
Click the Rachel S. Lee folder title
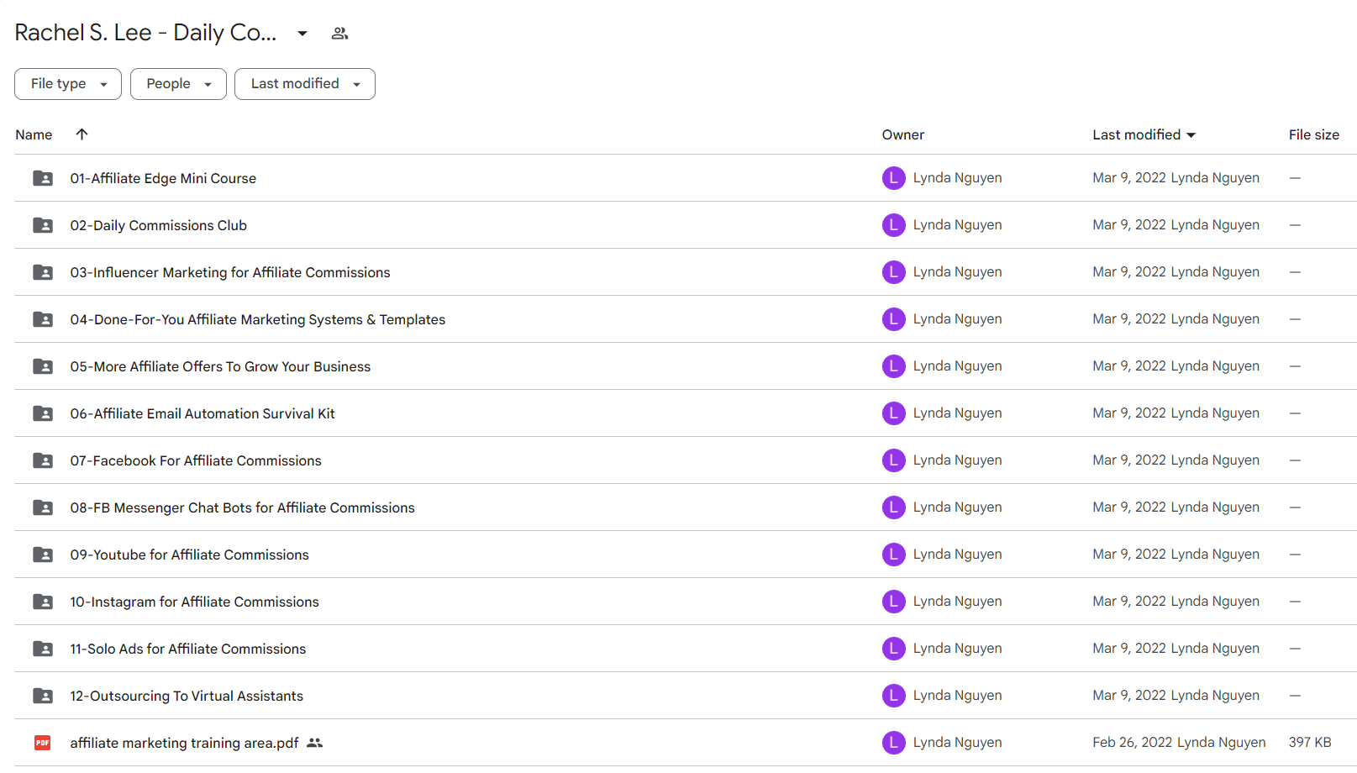pyautogui.click(x=145, y=33)
